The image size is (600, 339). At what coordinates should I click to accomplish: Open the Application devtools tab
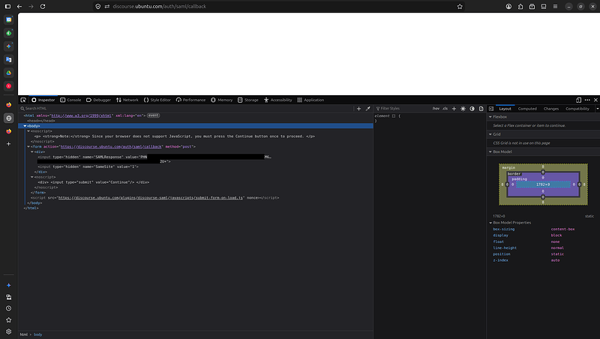[310, 100]
